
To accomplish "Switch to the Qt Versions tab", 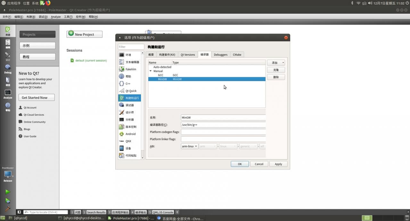I will (x=188, y=55).
